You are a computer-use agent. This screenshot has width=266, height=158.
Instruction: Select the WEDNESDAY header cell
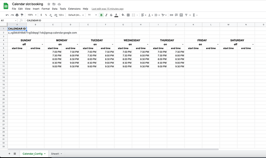[x=132, y=40]
